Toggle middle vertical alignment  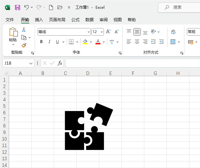click(x=137, y=32)
